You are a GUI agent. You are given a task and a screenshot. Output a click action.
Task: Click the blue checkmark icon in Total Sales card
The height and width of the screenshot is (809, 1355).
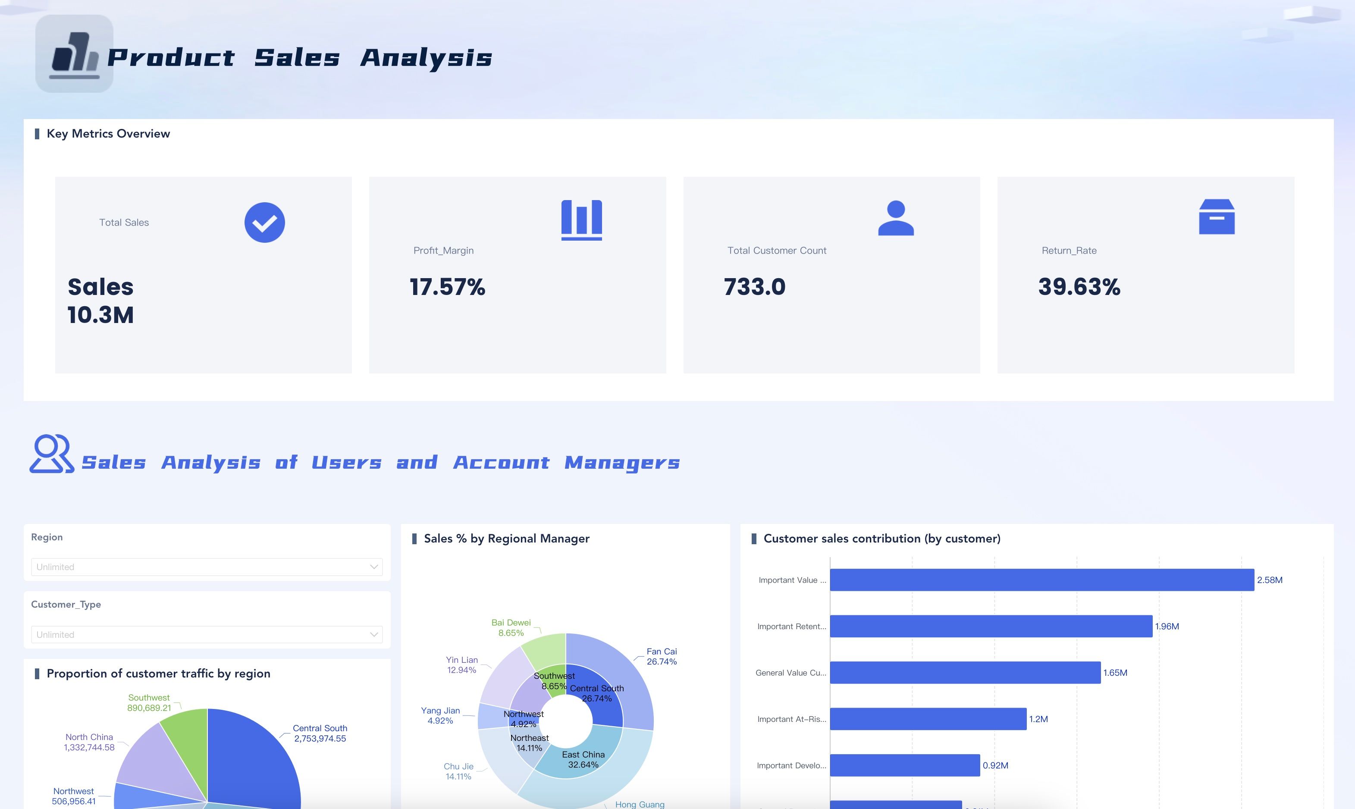click(264, 223)
